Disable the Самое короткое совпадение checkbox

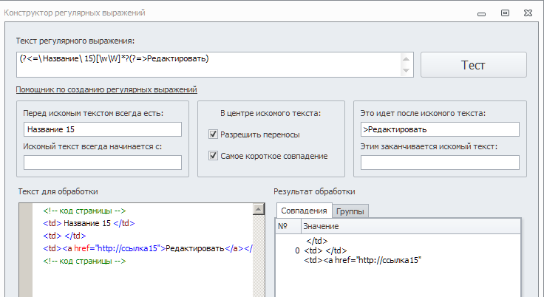(214, 156)
